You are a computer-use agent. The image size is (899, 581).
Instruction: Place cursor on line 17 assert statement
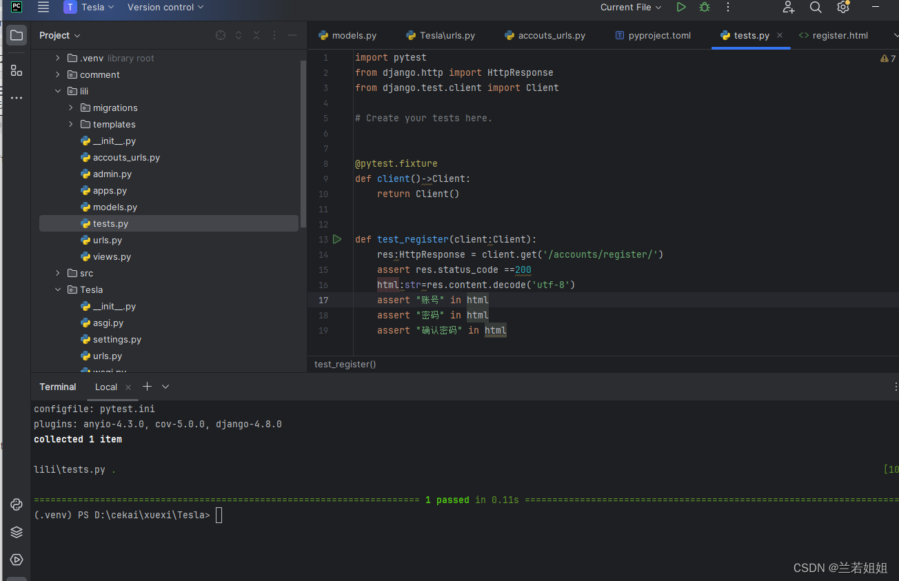[433, 300]
